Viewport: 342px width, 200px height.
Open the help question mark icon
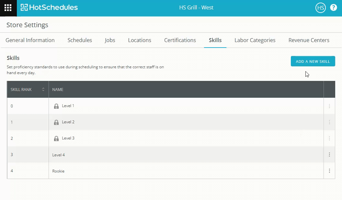point(333,8)
